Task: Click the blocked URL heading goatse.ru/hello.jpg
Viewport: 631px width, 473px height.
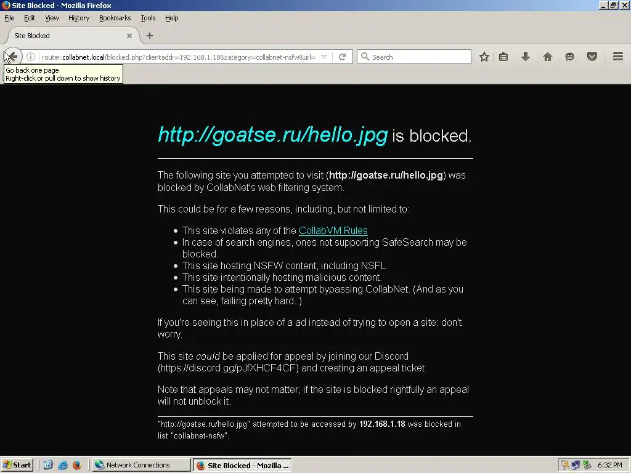Action: (273, 135)
